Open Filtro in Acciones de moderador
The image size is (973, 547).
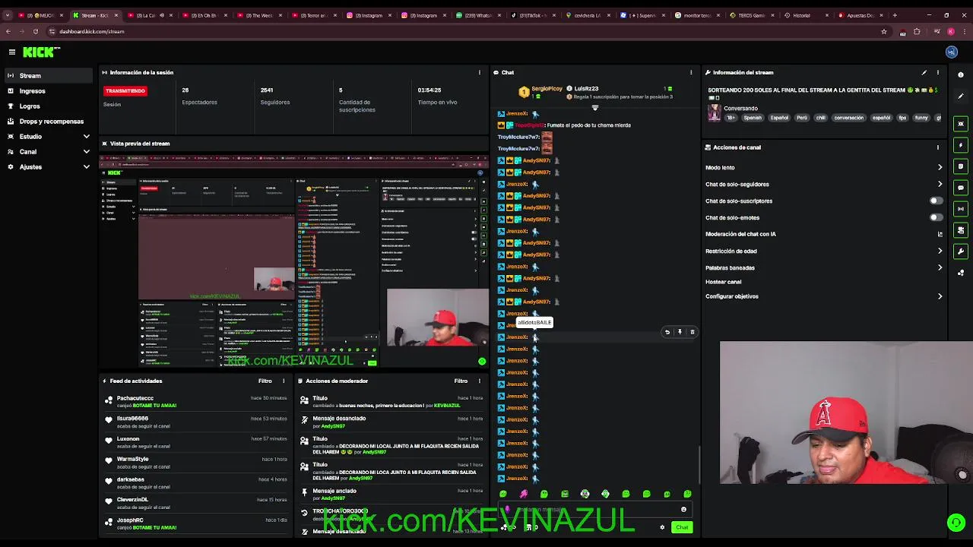tap(461, 381)
